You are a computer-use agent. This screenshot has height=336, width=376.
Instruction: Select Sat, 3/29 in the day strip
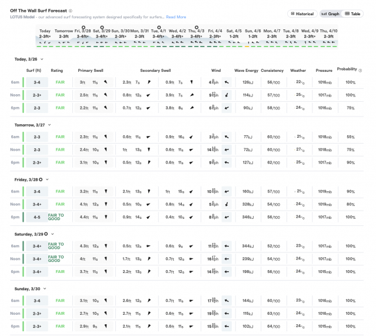coord(102,37)
